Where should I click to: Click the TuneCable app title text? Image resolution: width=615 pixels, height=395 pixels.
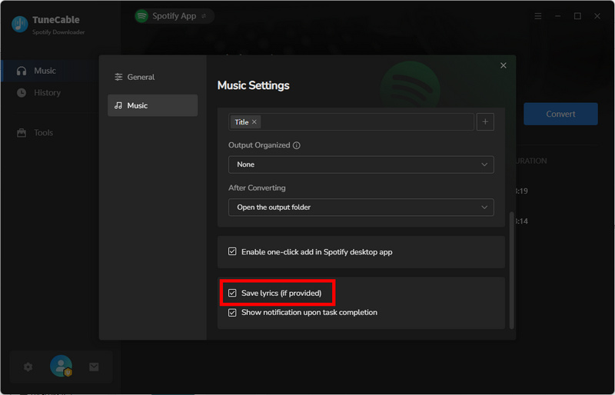click(x=56, y=20)
